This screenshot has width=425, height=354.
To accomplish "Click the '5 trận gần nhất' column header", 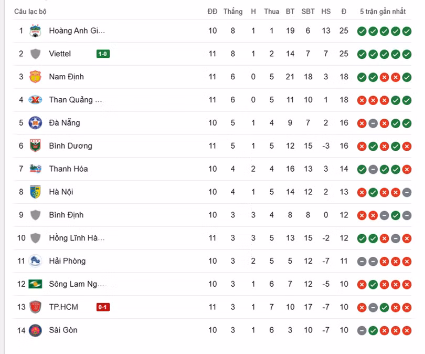I will (382, 12).
